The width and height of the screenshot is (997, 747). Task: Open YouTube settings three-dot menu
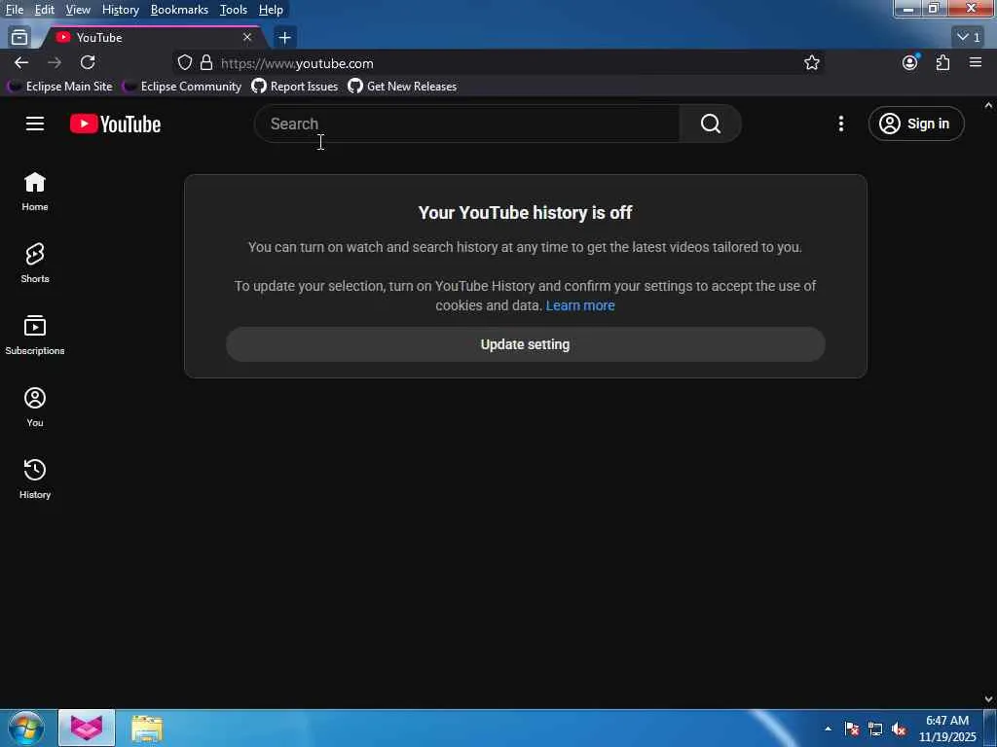pos(840,124)
